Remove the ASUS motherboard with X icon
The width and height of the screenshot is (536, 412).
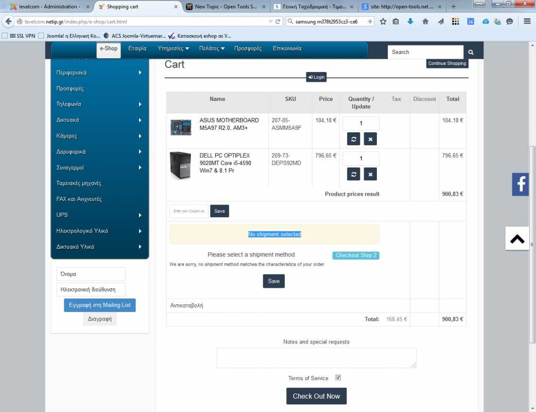click(x=370, y=139)
